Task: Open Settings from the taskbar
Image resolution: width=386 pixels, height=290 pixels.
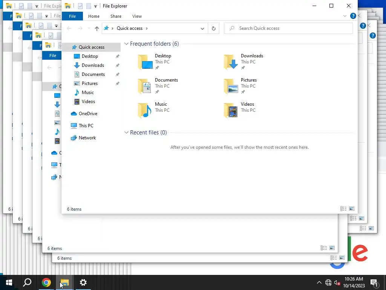Action: coord(83,282)
